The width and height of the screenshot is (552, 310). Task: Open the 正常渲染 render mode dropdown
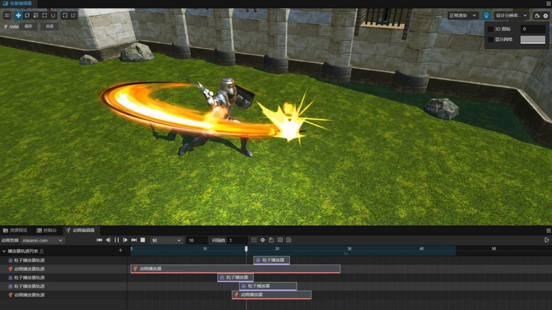click(462, 16)
